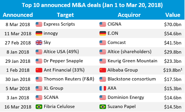
Task: Click the Chinese flag next to Alibaba Group
Action: (x=103, y=70)
